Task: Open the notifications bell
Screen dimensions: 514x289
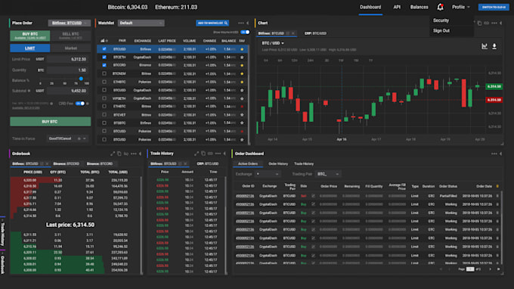Action: pos(440,7)
